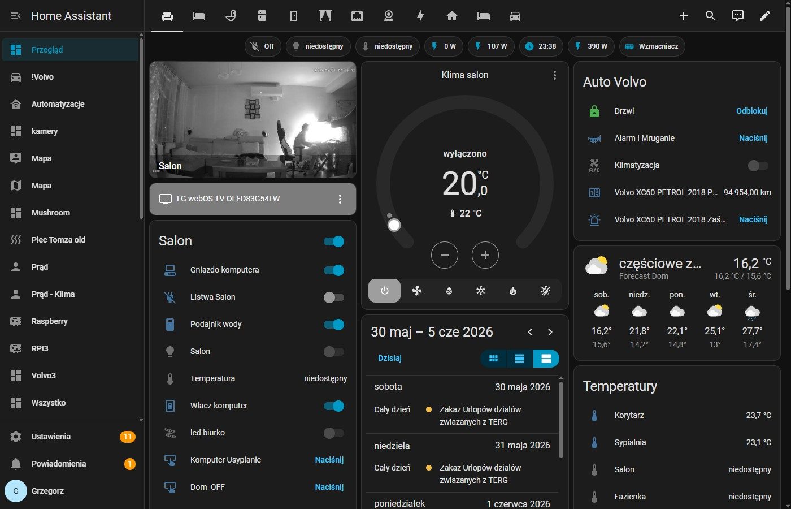Open Przegląd in the sidebar

70,50
